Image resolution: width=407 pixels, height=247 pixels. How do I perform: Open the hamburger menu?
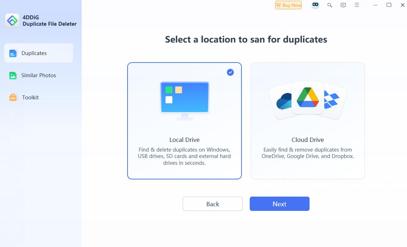356,5
